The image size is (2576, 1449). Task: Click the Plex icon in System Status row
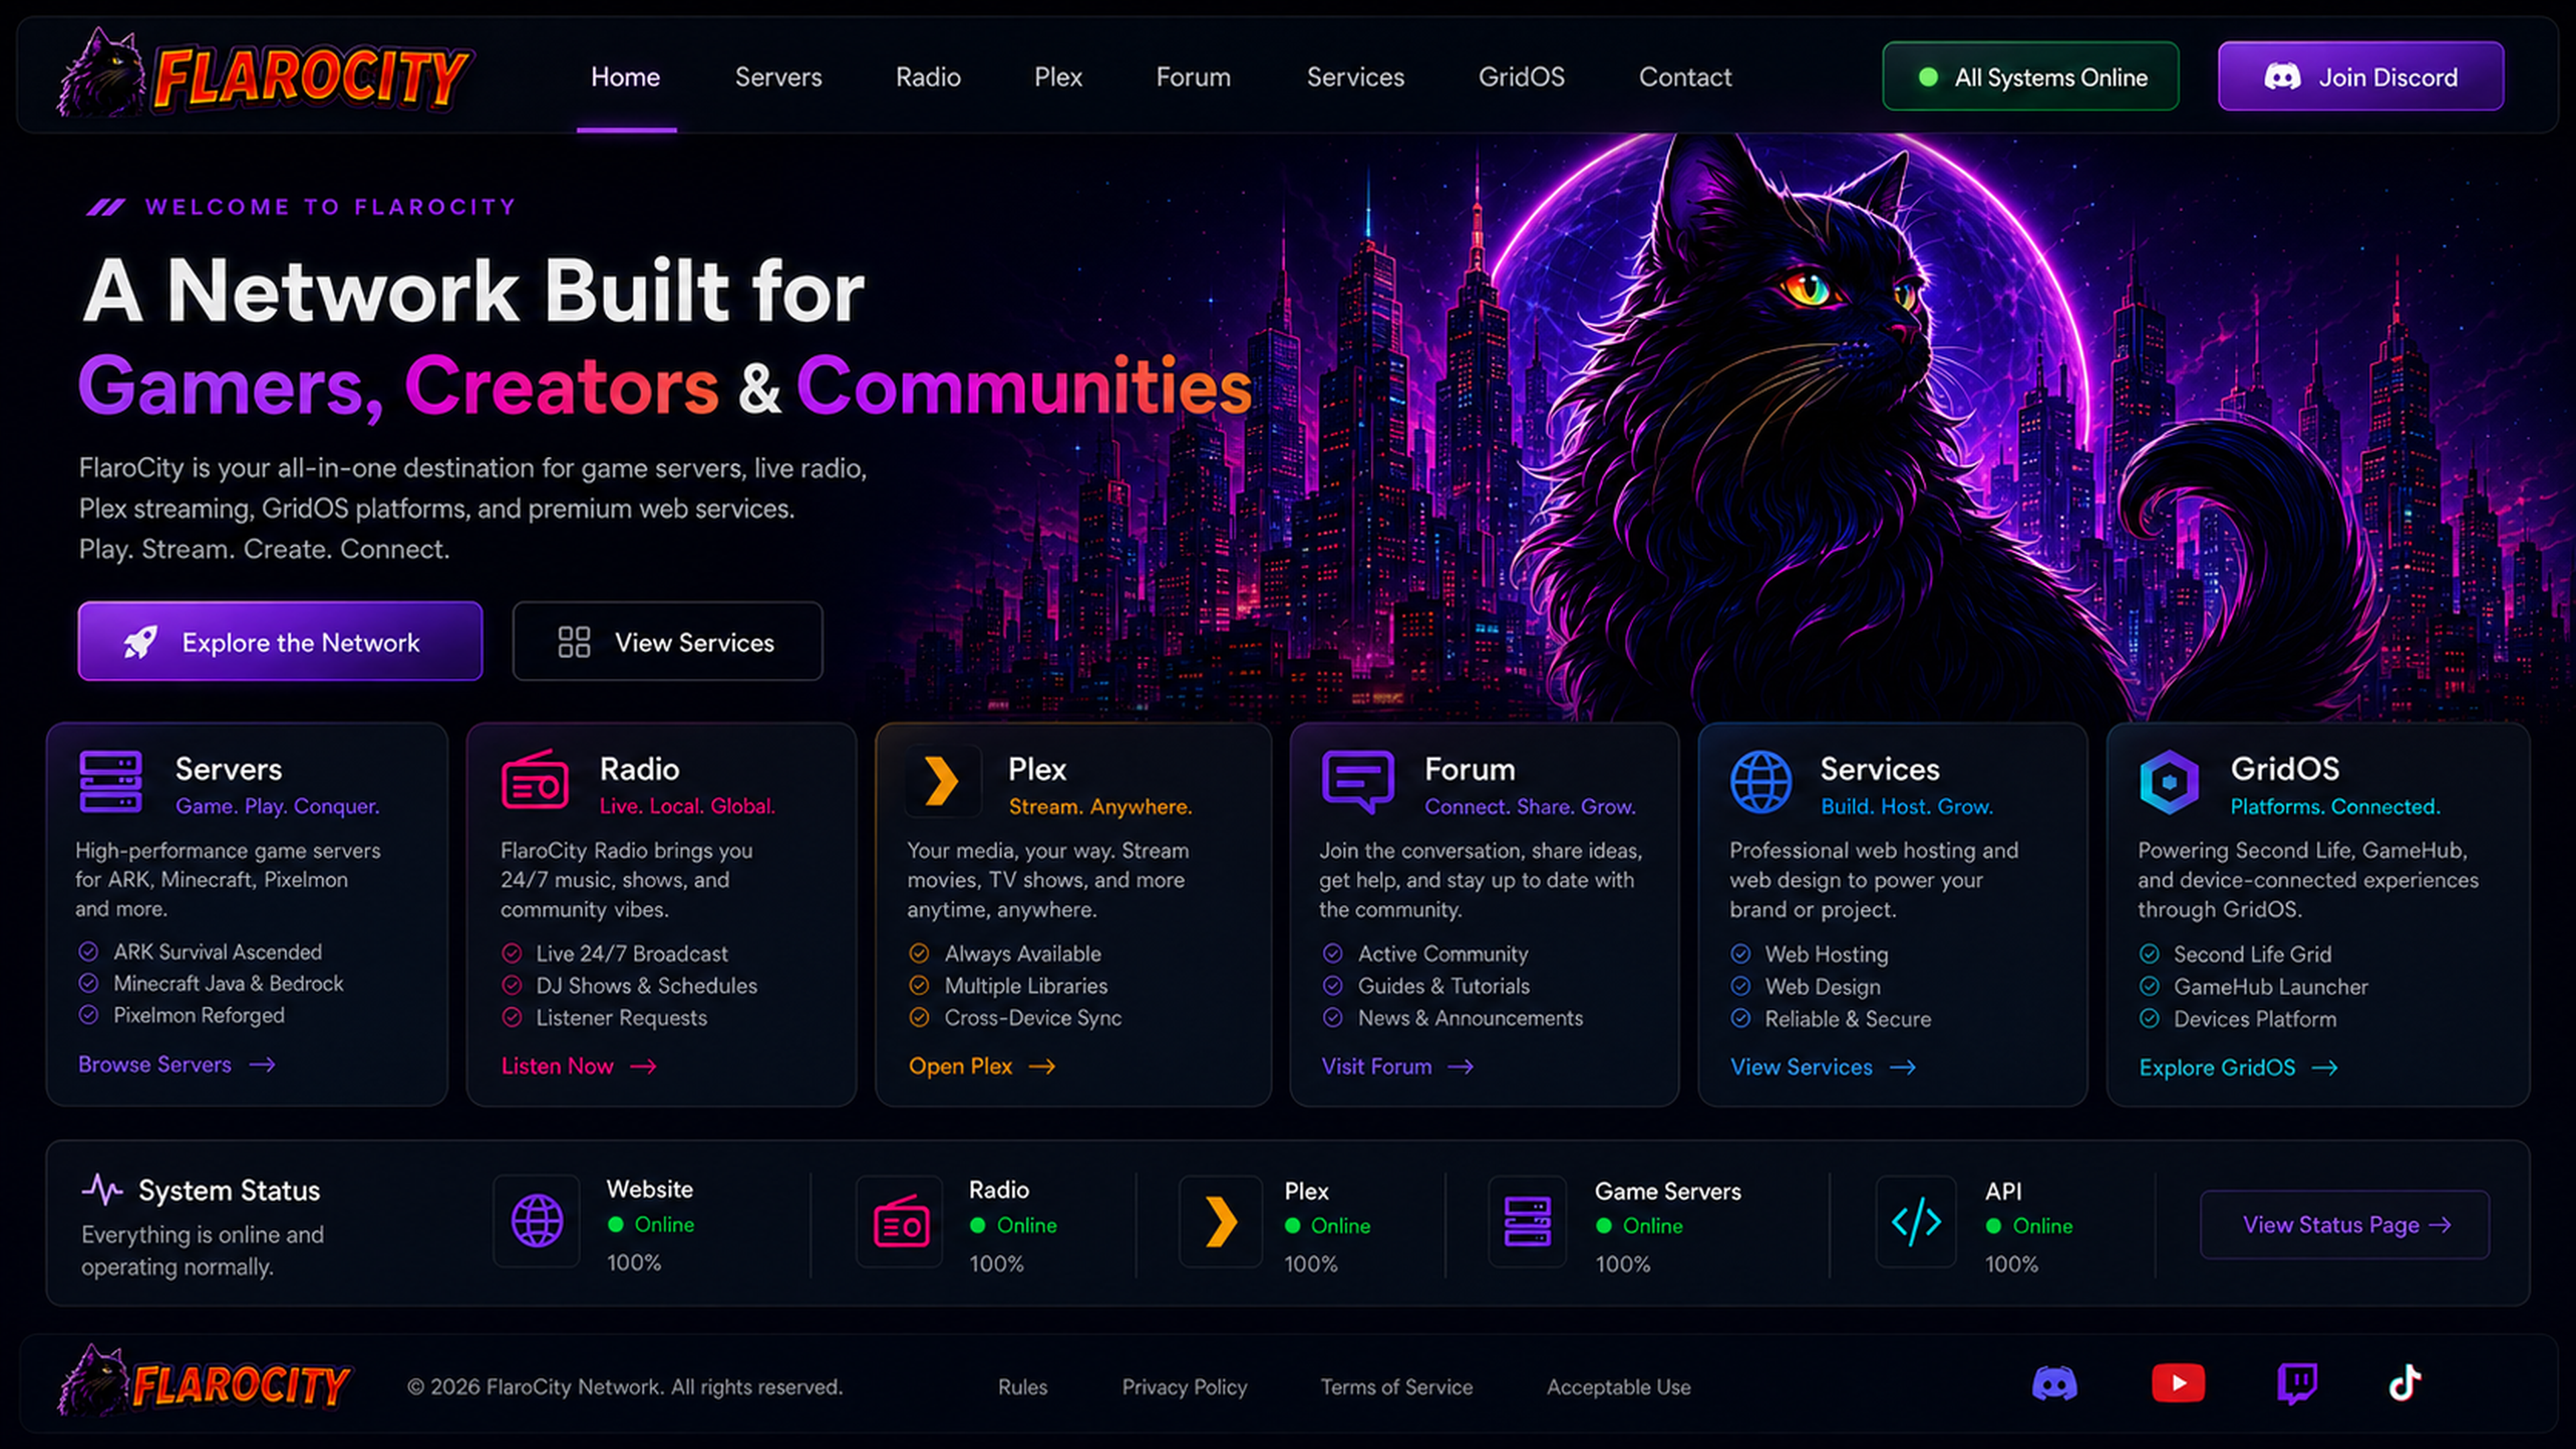coord(1221,1222)
